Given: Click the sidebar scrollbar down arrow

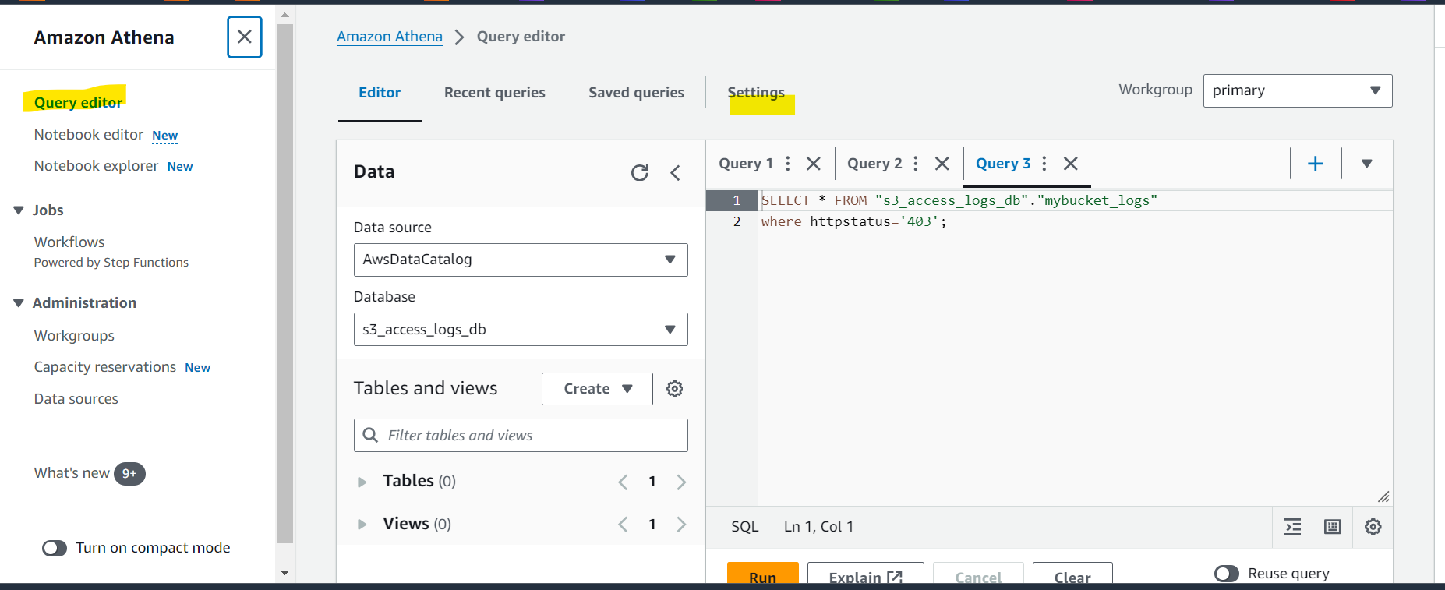Looking at the screenshot, I should tap(284, 573).
